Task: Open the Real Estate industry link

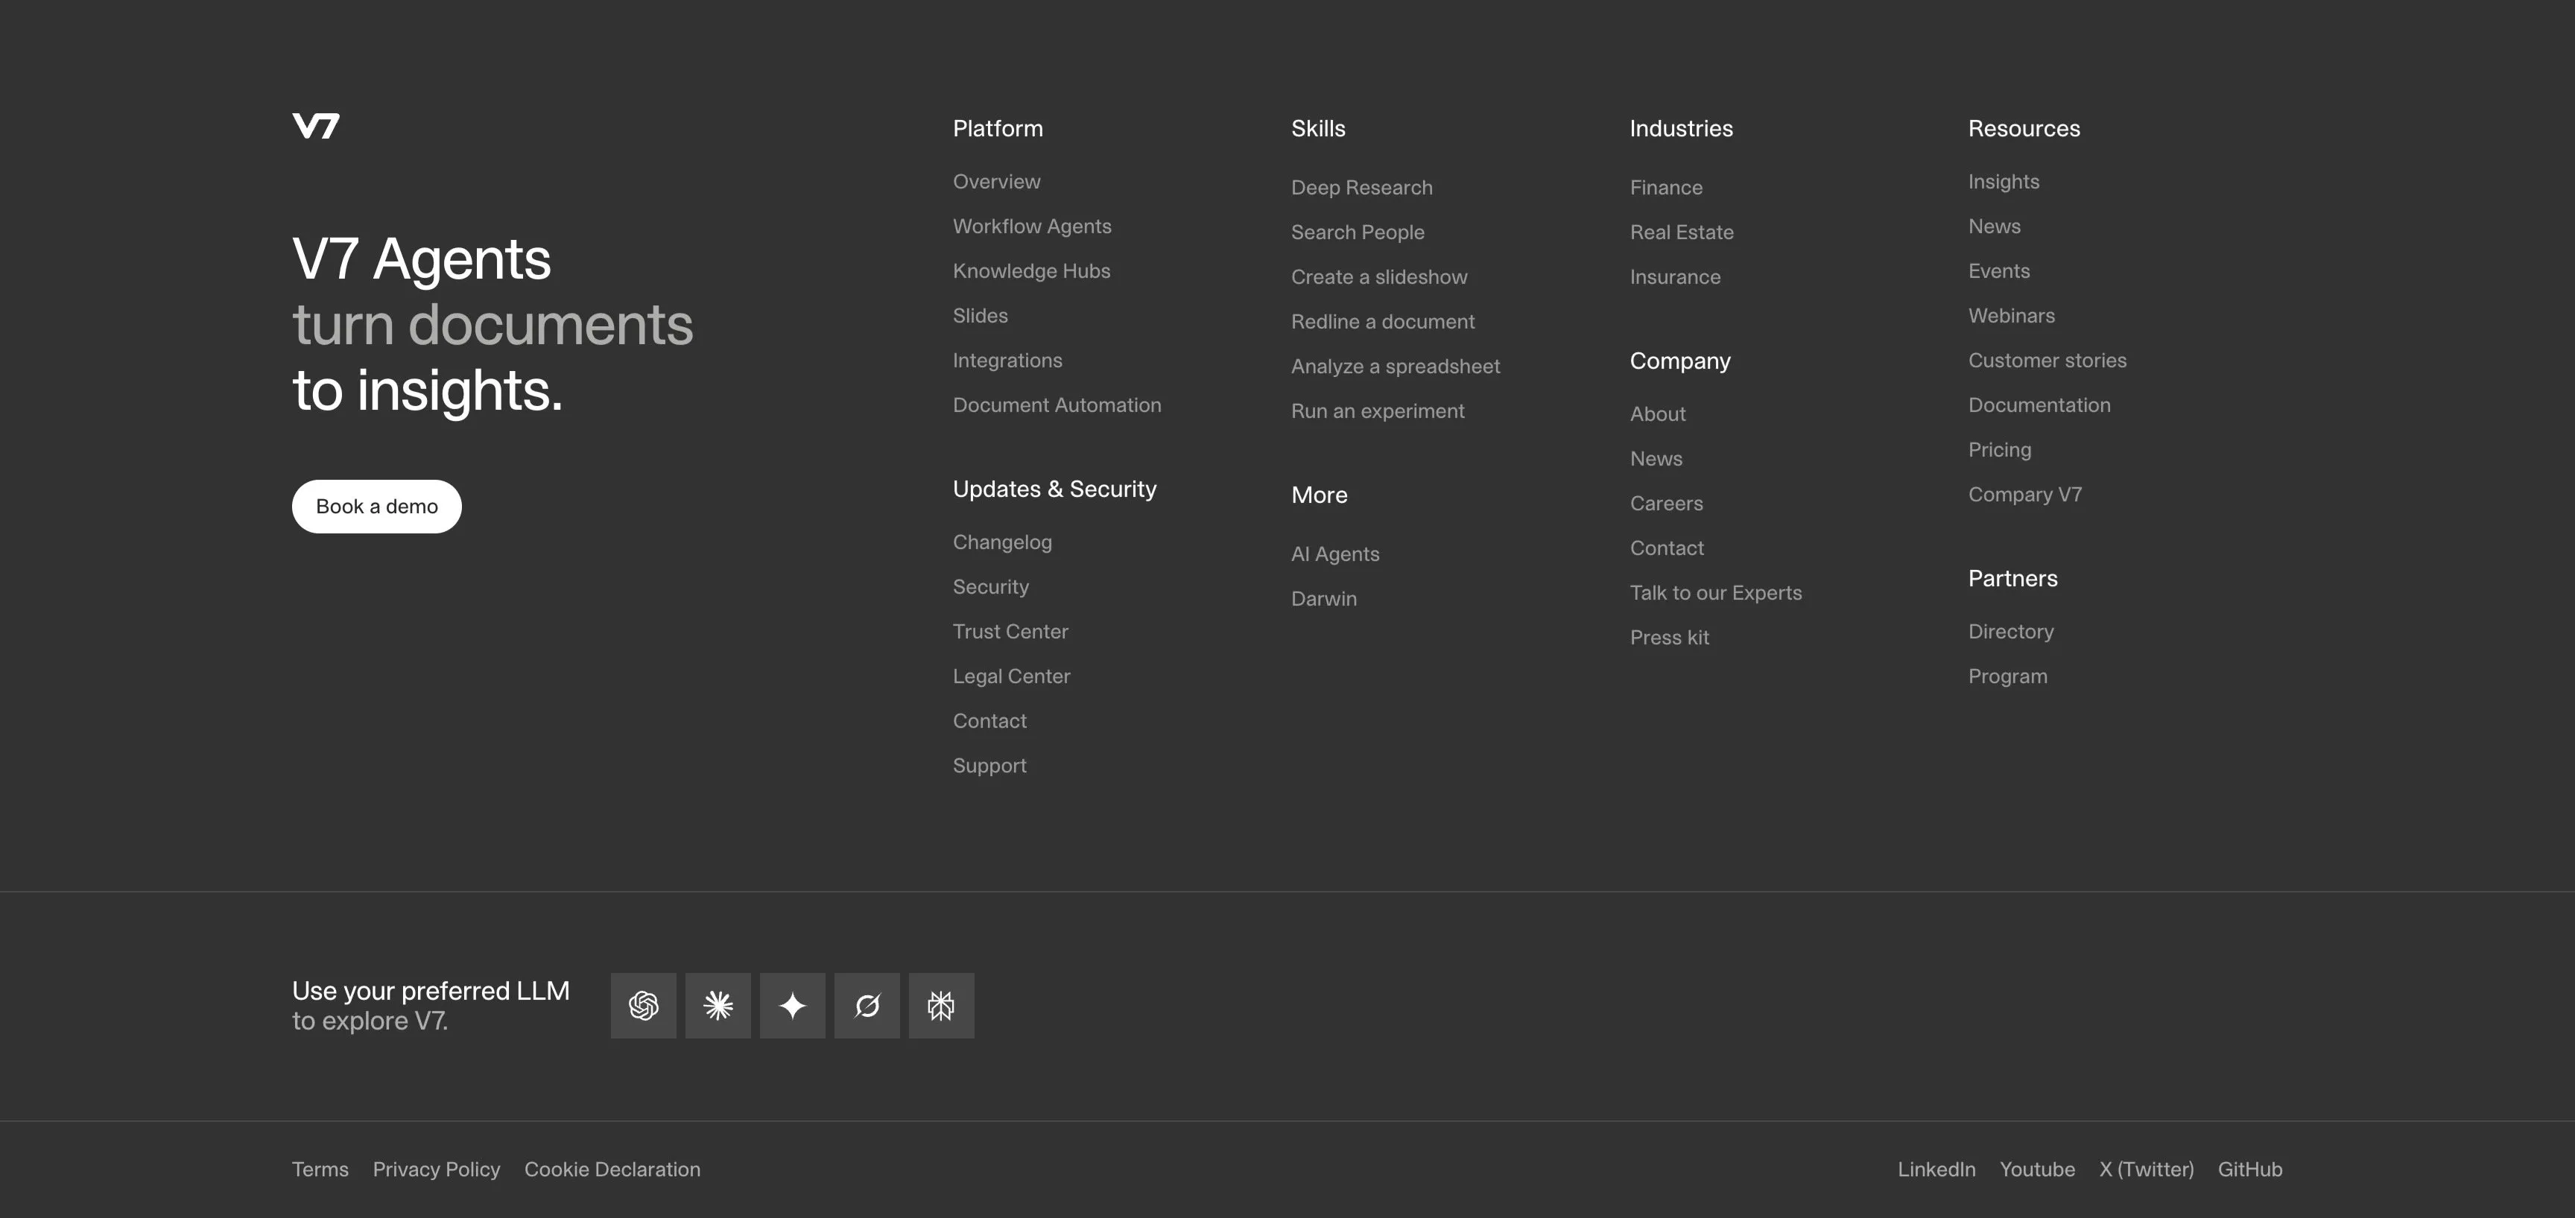Action: 1682,233
